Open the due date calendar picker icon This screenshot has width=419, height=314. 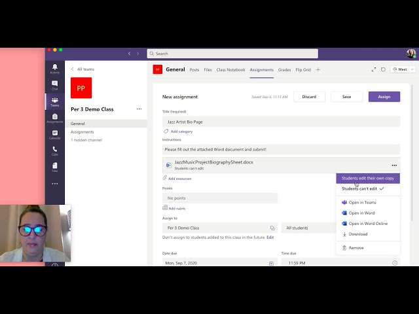click(271, 263)
